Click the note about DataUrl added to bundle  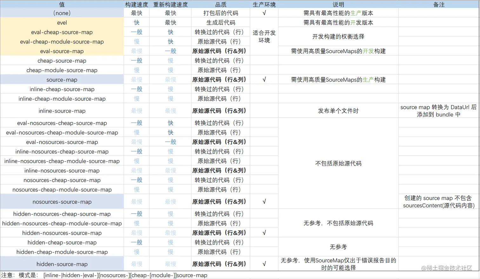click(x=439, y=110)
